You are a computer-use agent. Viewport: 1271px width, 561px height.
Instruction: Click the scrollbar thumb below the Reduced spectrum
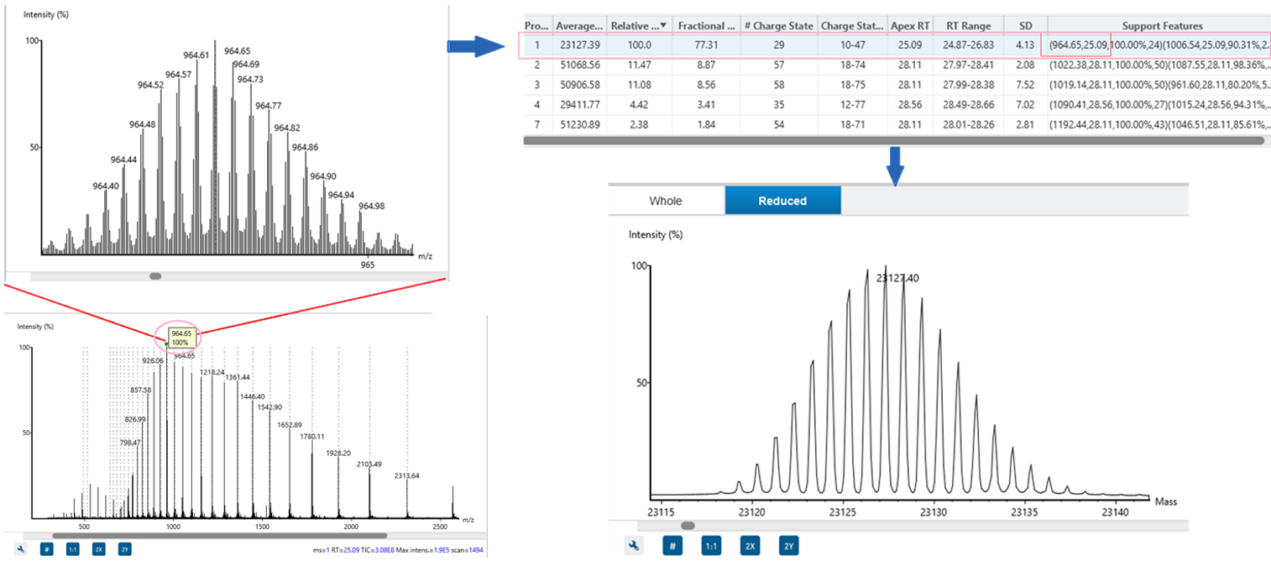click(x=688, y=526)
